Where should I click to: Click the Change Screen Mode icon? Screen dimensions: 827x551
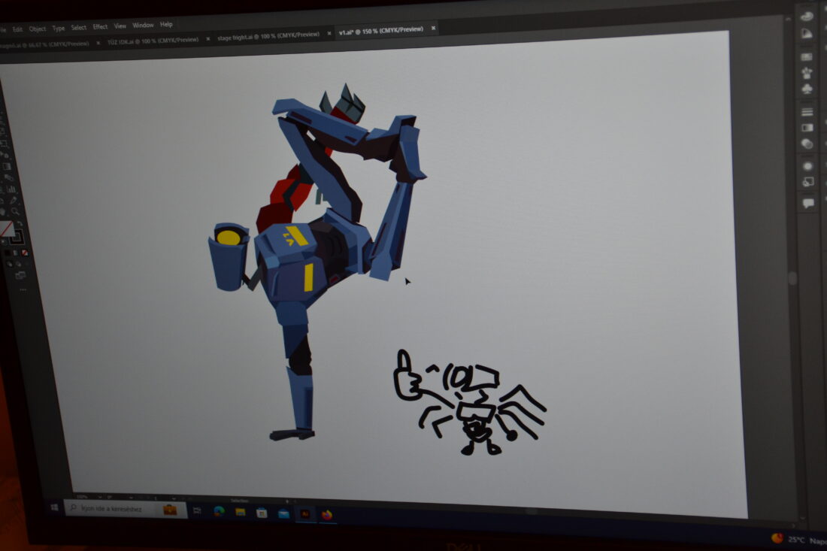pyautogui.click(x=20, y=274)
